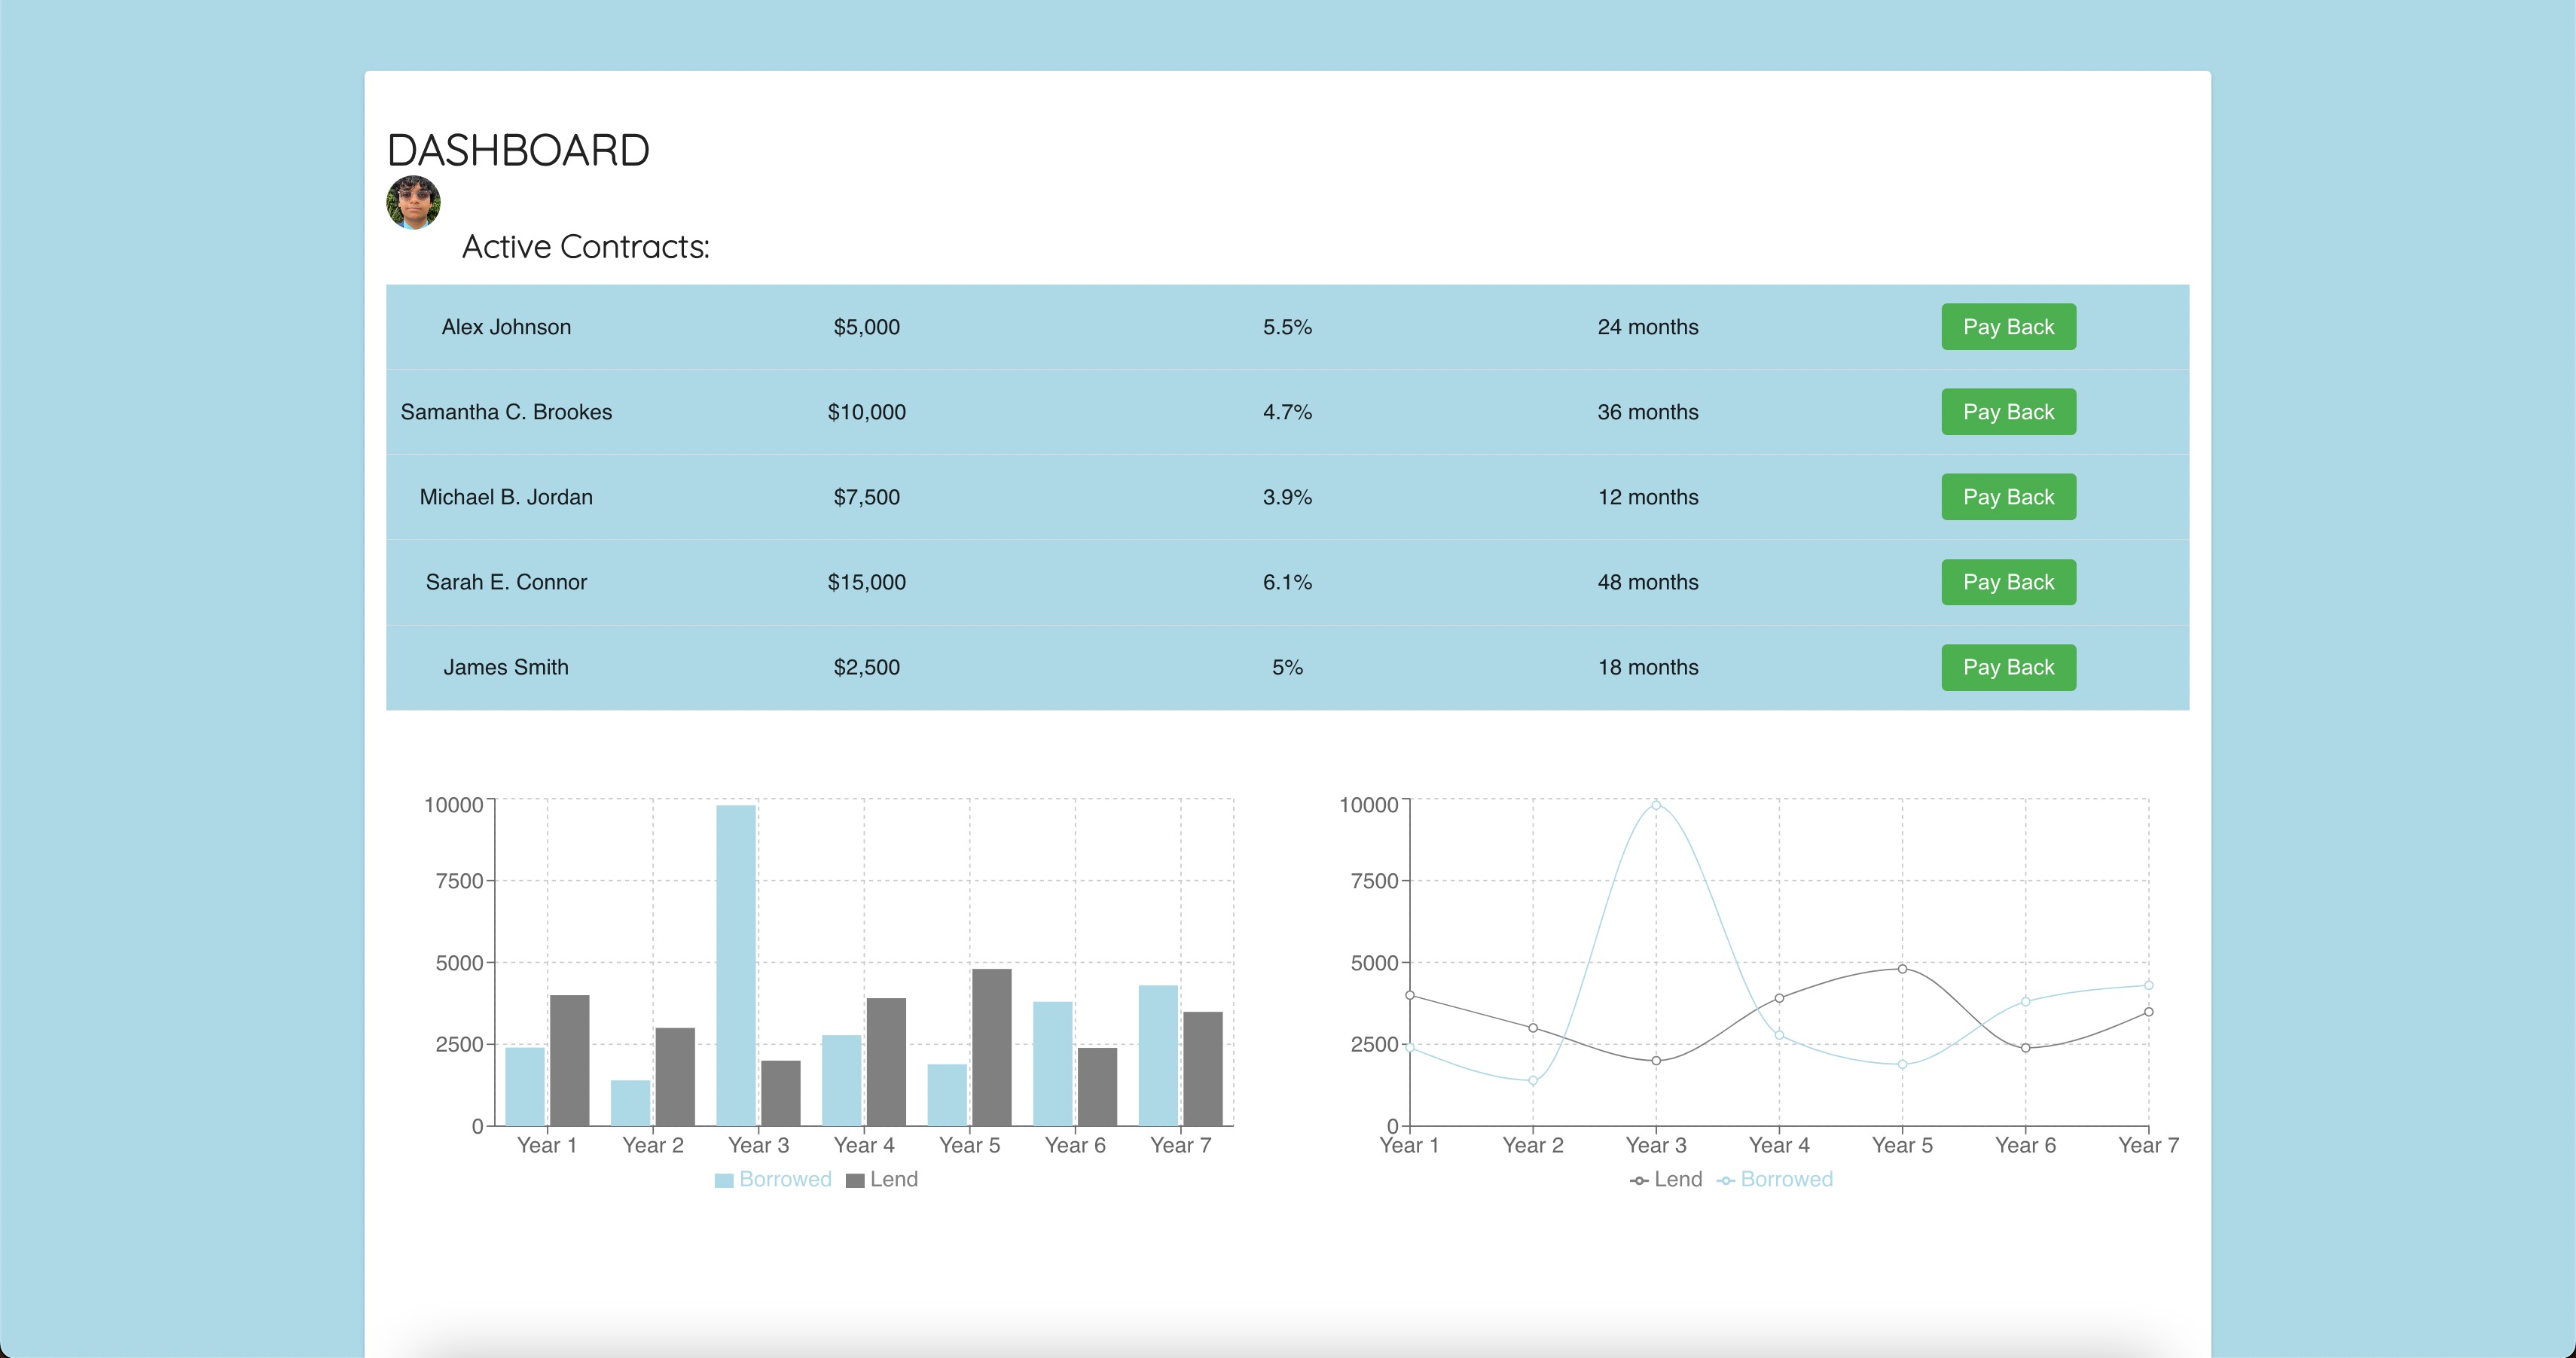Click Lend data point at Year 5
The height and width of the screenshot is (1358, 2576).
[x=1902, y=970]
